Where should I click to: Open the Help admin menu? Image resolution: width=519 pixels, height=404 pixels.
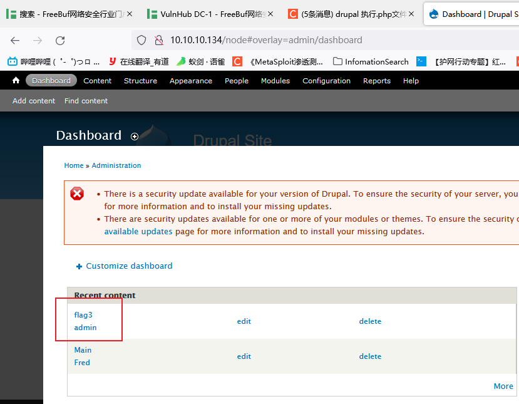click(411, 81)
